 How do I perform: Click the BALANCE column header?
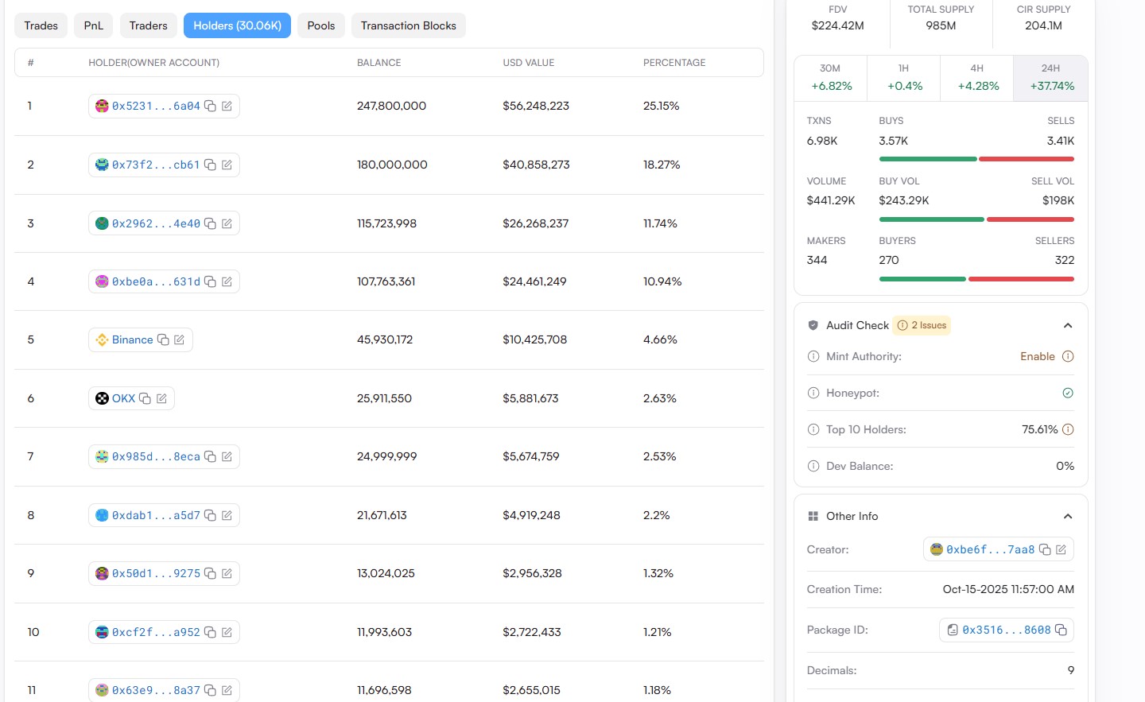click(x=379, y=63)
